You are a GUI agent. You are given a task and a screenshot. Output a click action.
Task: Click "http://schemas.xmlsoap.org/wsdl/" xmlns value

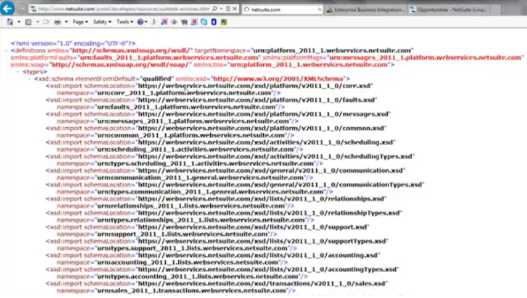point(132,51)
